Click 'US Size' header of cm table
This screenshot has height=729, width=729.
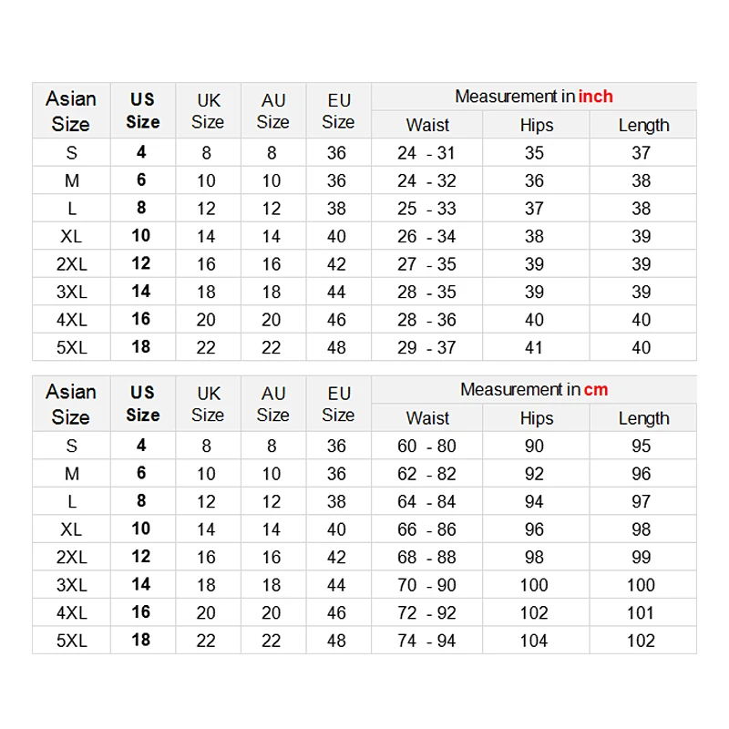coord(142,403)
